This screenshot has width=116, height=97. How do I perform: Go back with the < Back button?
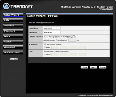pos(84,67)
